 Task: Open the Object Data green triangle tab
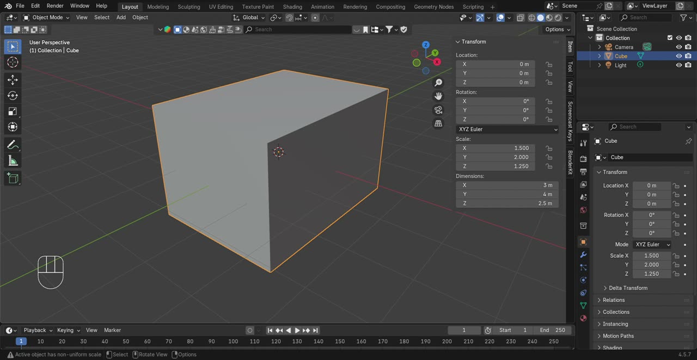(583, 306)
